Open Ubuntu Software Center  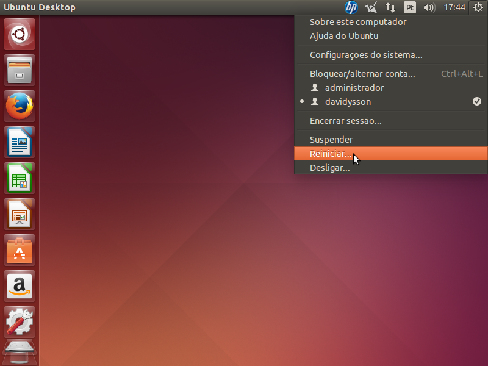click(x=20, y=250)
